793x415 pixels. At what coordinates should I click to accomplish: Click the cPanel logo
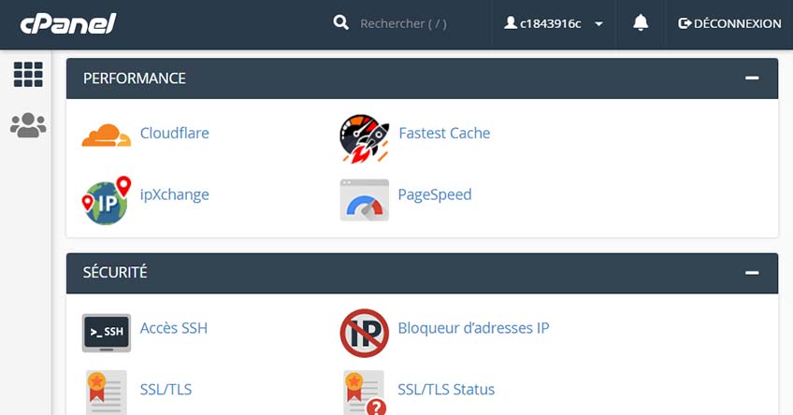point(68,23)
